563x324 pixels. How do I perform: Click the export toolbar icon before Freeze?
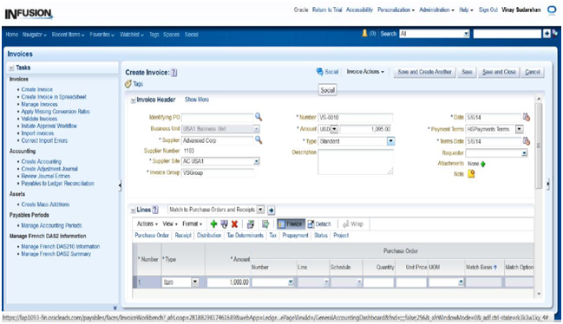[x=265, y=224]
